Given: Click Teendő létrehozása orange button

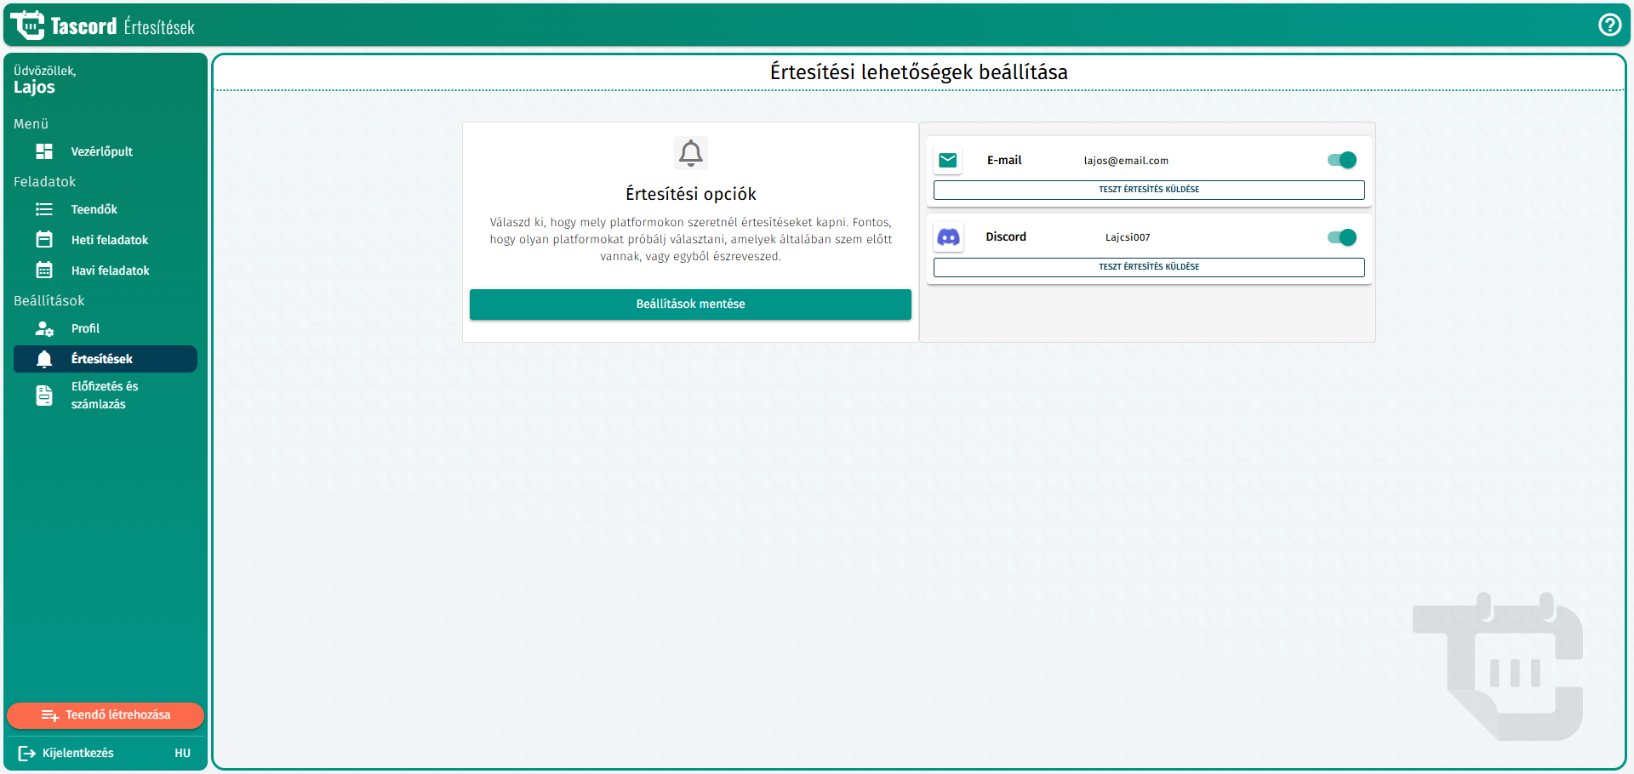Looking at the screenshot, I should [106, 715].
